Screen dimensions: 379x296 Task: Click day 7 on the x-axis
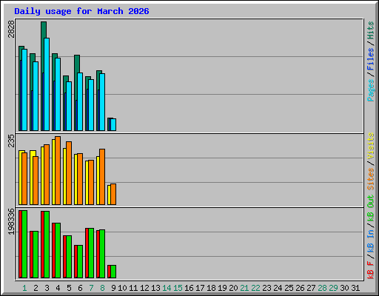pyautogui.click(x=91, y=288)
